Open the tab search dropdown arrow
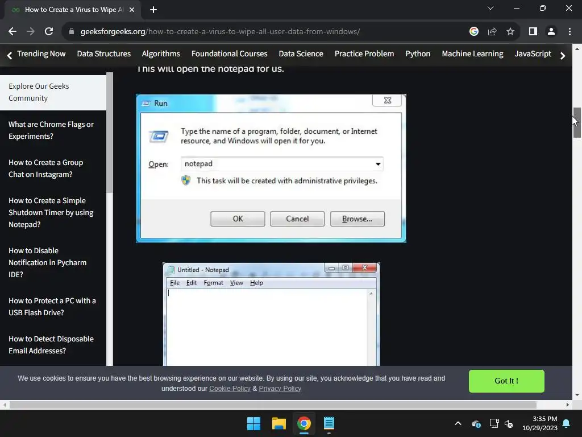 (490, 8)
